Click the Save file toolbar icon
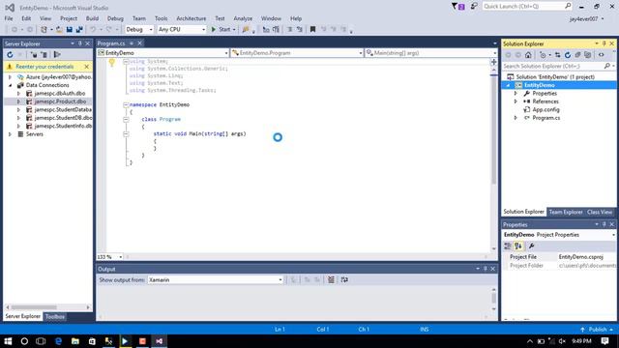 click(x=70, y=30)
